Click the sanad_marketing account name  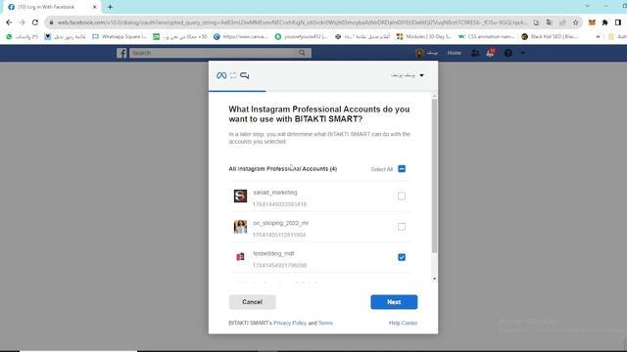[x=275, y=193]
